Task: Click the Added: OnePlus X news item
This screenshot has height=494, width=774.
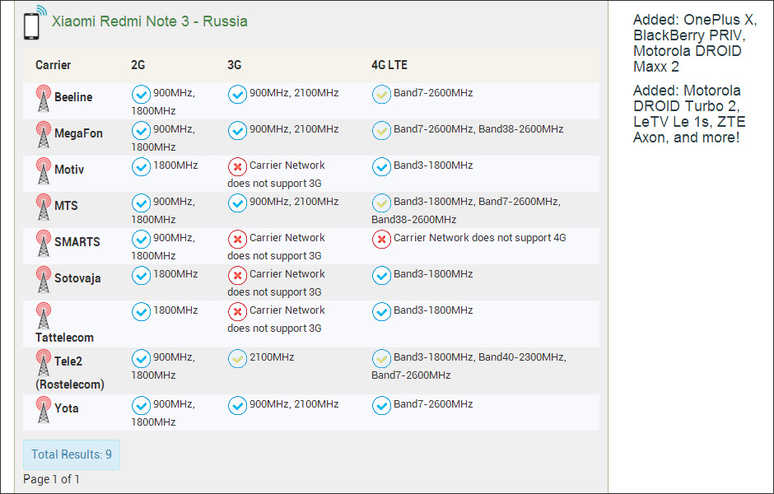Action: pos(694,43)
